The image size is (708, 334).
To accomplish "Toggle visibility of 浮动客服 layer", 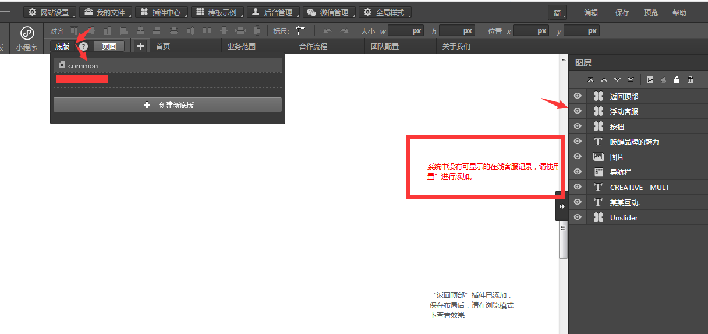I will pos(578,111).
